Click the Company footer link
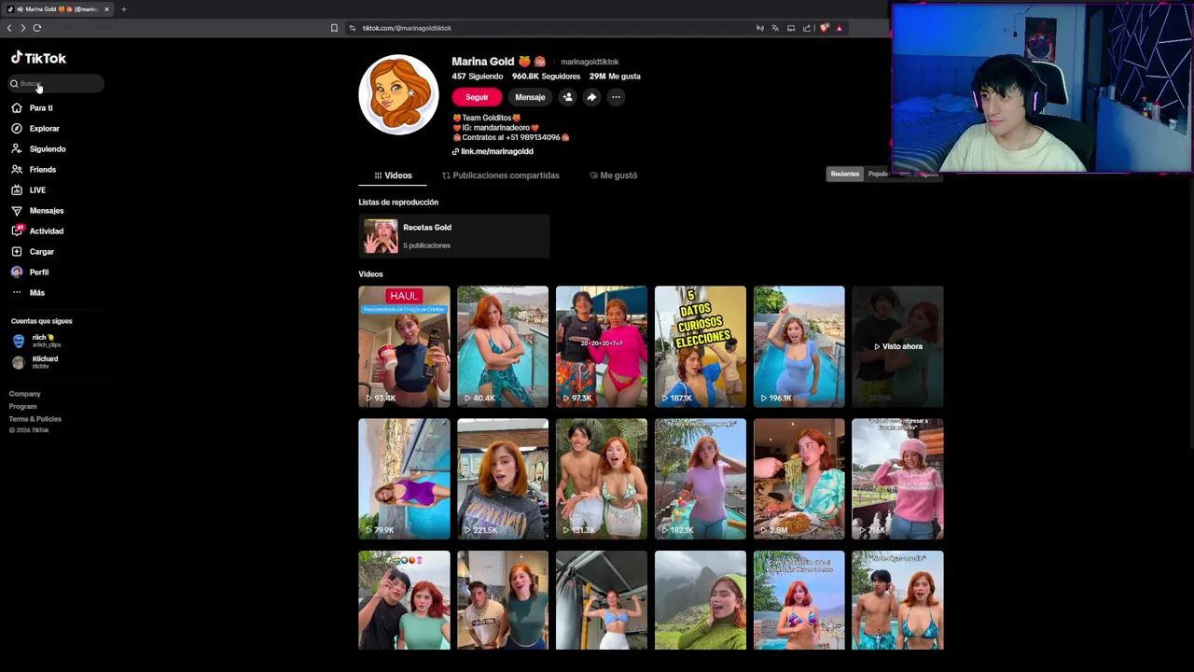This screenshot has width=1194, height=672. pyautogui.click(x=25, y=394)
